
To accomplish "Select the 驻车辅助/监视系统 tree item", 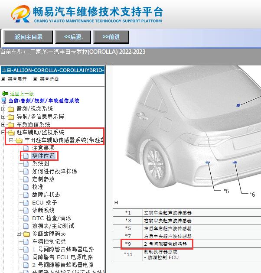I will pos(40,132).
